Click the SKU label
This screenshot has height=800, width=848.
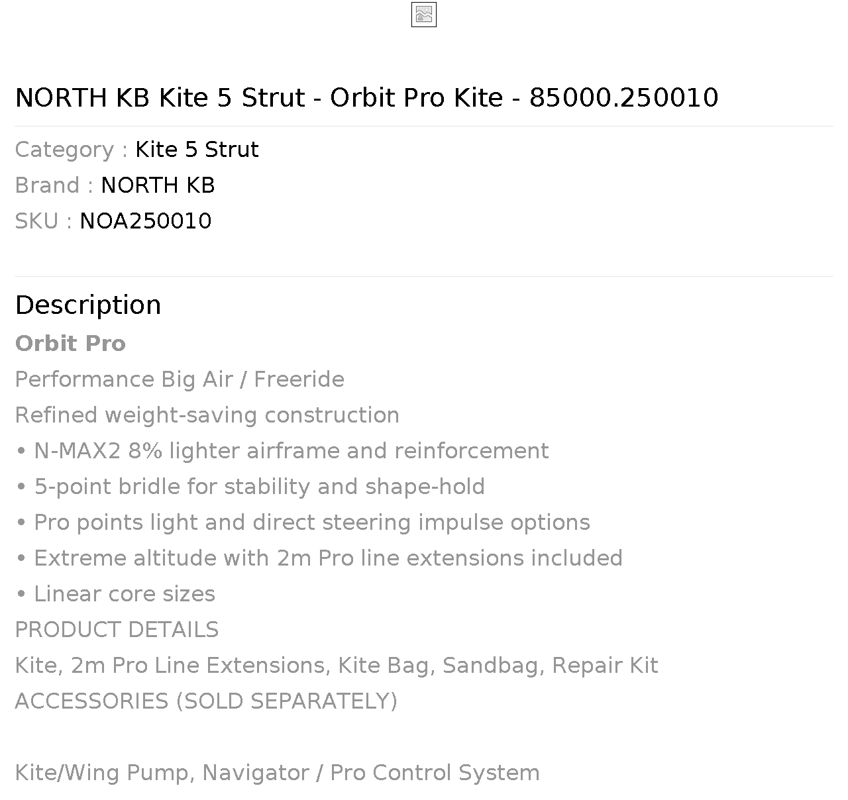[44, 221]
